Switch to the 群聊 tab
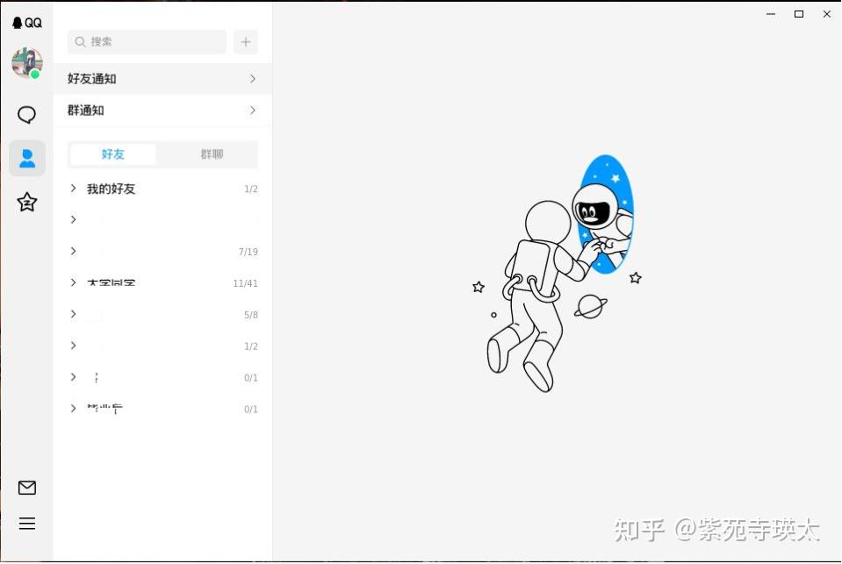This screenshot has width=842, height=564. [211, 154]
